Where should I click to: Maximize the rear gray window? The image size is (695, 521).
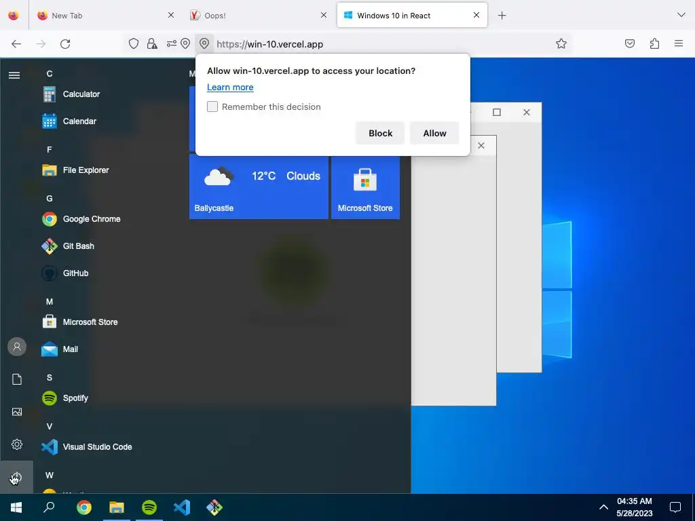coord(497,113)
